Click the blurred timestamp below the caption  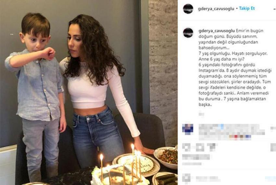pos(201,114)
